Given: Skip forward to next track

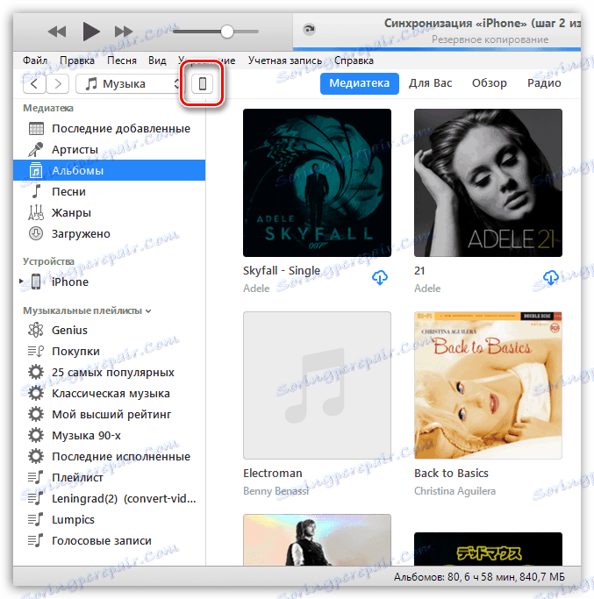Looking at the screenshot, I should click(124, 32).
